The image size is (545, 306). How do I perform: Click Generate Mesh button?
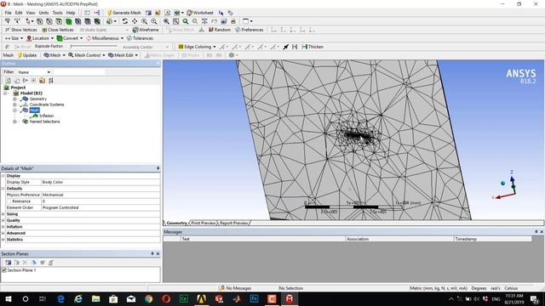coord(124,13)
